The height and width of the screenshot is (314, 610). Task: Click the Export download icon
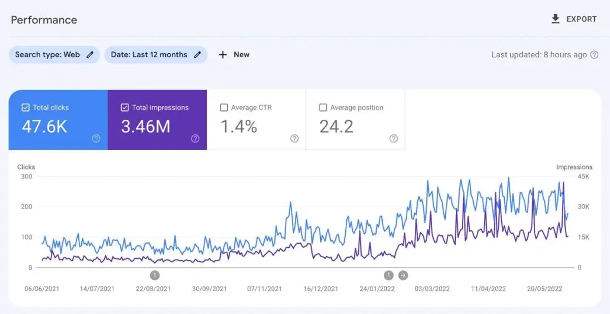[x=554, y=19]
